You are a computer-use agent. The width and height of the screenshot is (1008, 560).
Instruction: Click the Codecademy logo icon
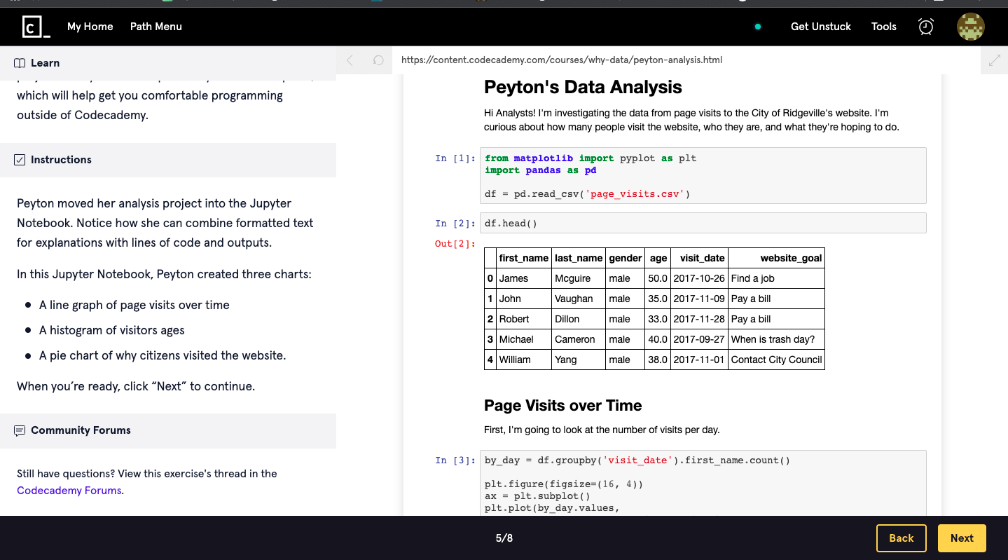pos(36,27)
